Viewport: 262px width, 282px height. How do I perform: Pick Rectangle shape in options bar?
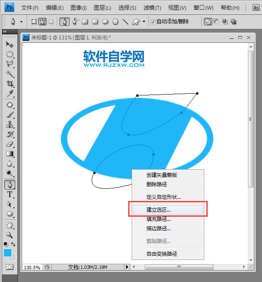[x=85, y=22]
